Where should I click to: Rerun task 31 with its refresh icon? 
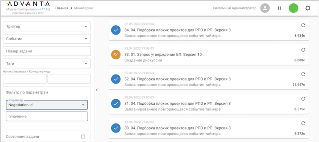(x=303, y=99)
